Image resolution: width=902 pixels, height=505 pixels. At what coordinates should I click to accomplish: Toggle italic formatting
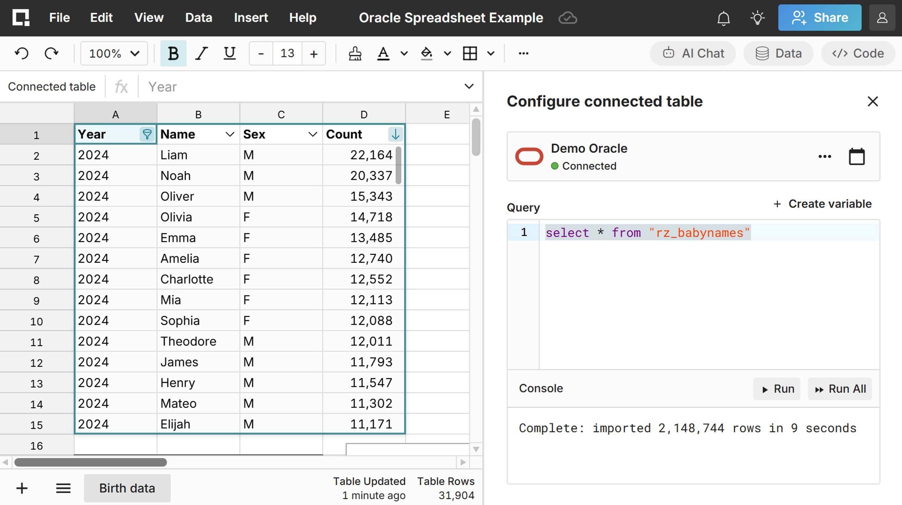201,53
